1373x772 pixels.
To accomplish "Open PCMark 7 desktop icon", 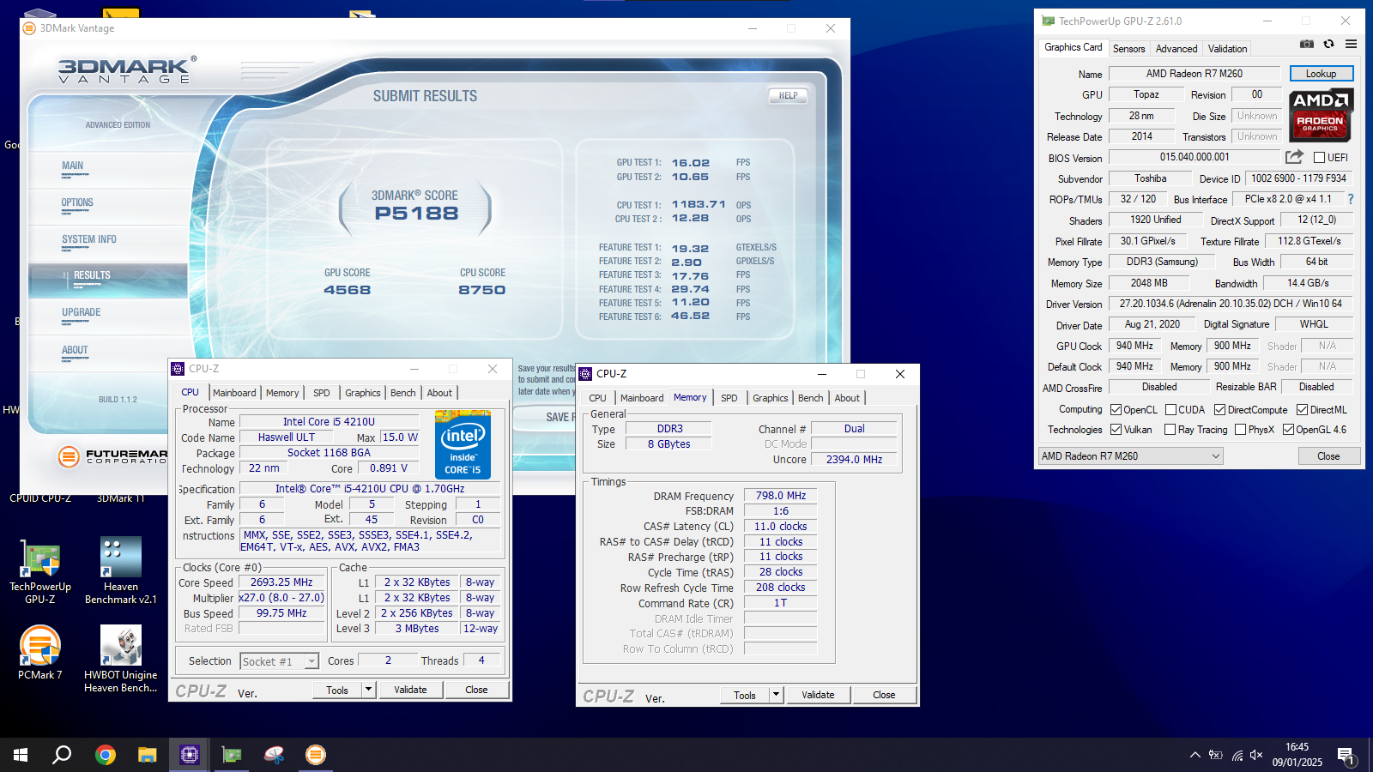I will (x=40, y=653).
